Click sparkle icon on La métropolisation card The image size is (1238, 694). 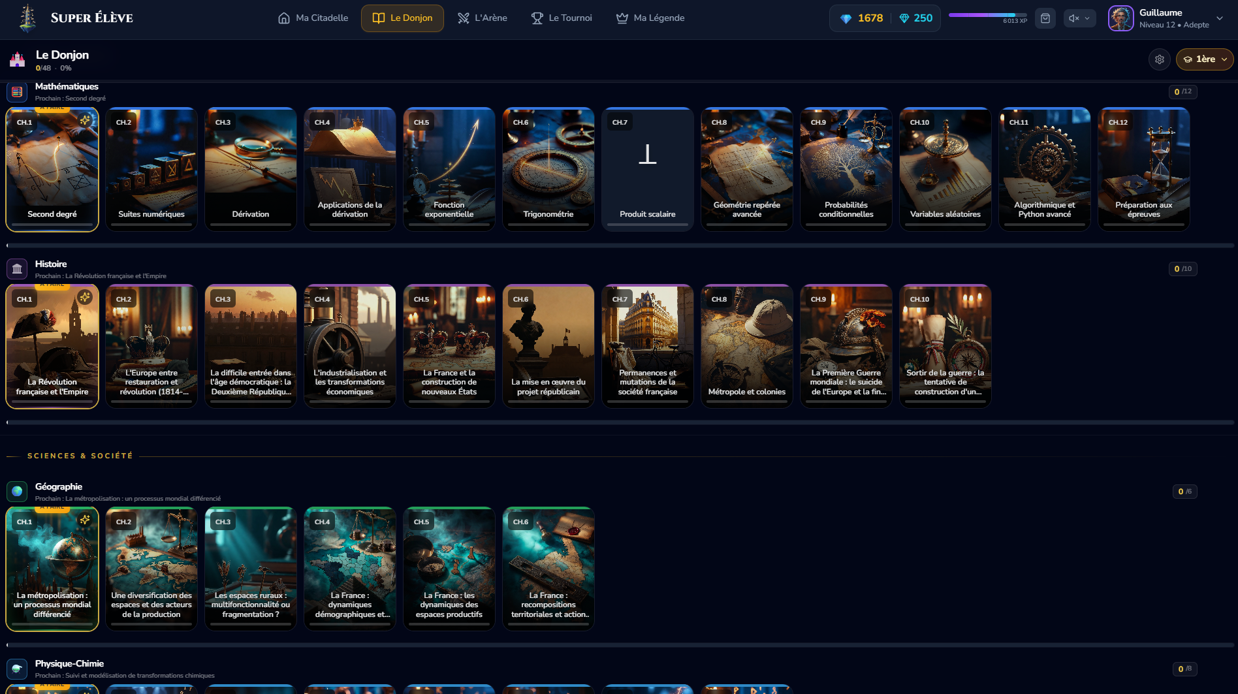85,520
